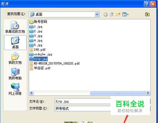The image size is (158, 123).
Task: Select file cxdujbw.jpg
Action: pyautogui.click(x=41, y=55)
